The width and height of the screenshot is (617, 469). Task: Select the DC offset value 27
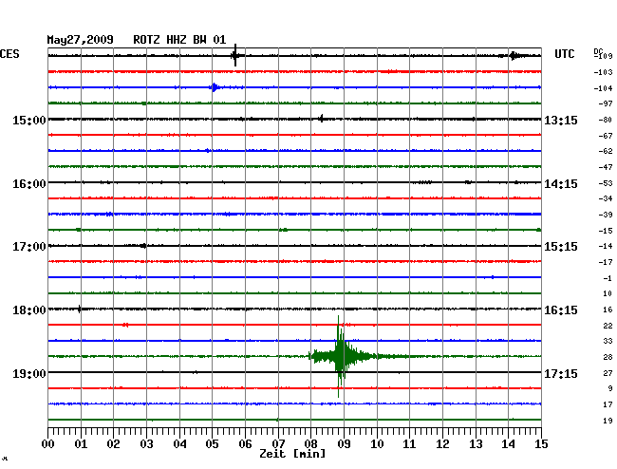608,373
